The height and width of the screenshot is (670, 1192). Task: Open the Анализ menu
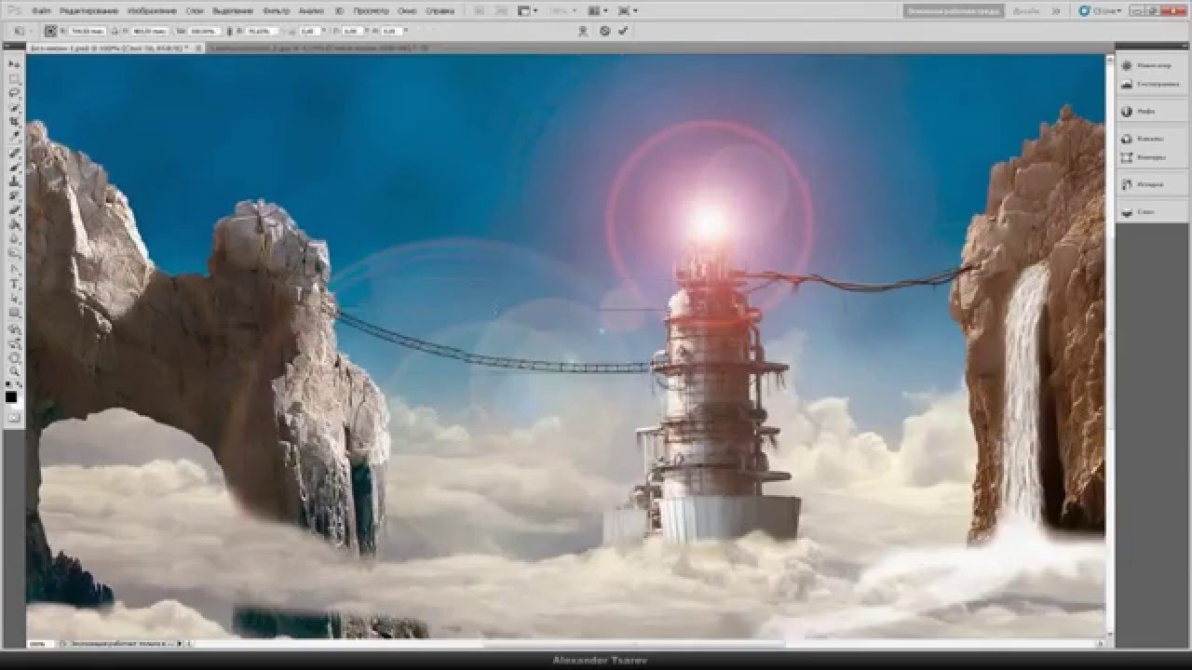coord(311,10)
